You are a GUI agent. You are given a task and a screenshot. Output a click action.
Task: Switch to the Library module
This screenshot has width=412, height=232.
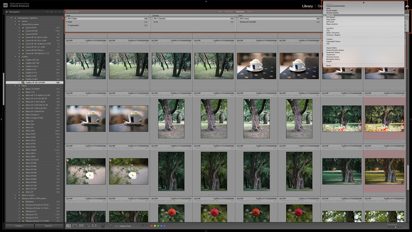[x=307, y=6]
